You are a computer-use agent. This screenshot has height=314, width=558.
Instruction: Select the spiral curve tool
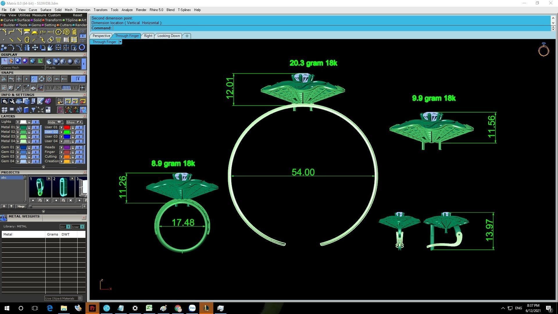point(66,32)
